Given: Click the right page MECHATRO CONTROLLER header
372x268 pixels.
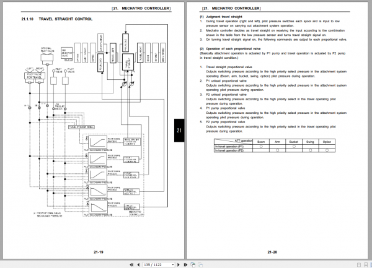Looking at the screenshot, I should pos(231,8).
